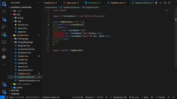177x99 pixels.
Task: Click TagMenuDate symbol breadcrumb
Action: pos(91,7)
